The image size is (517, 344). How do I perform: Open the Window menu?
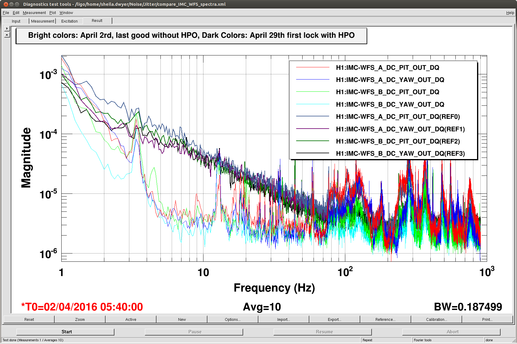coord(66,13)
